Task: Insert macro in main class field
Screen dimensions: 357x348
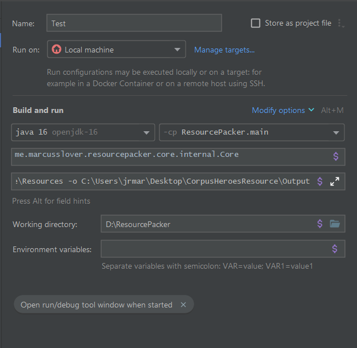Action: click(336, 156)
